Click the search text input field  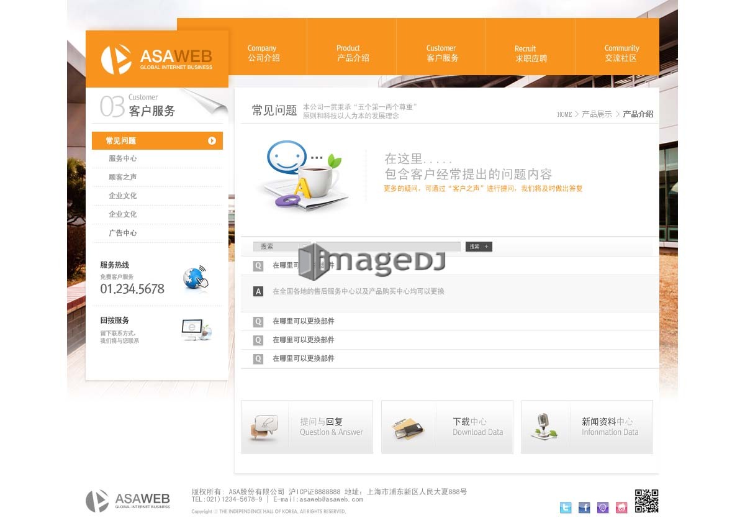coord(389,247)
